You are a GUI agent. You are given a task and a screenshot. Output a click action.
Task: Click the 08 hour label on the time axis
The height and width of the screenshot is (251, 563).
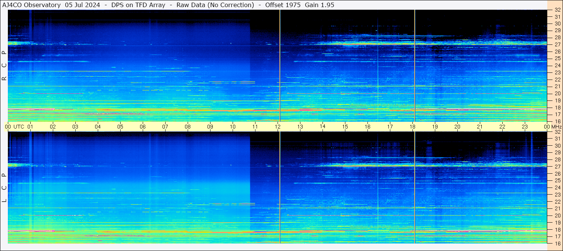[x=188, y=127]
